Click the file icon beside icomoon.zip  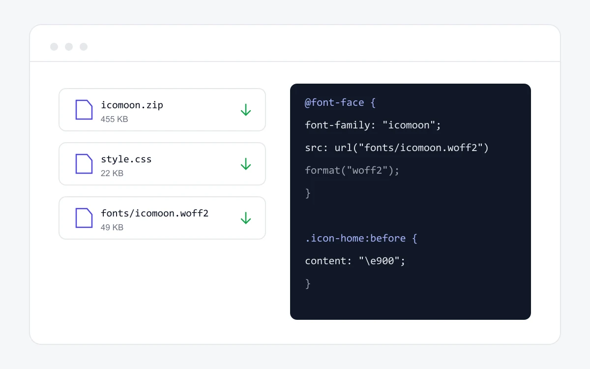pos(84,110)
